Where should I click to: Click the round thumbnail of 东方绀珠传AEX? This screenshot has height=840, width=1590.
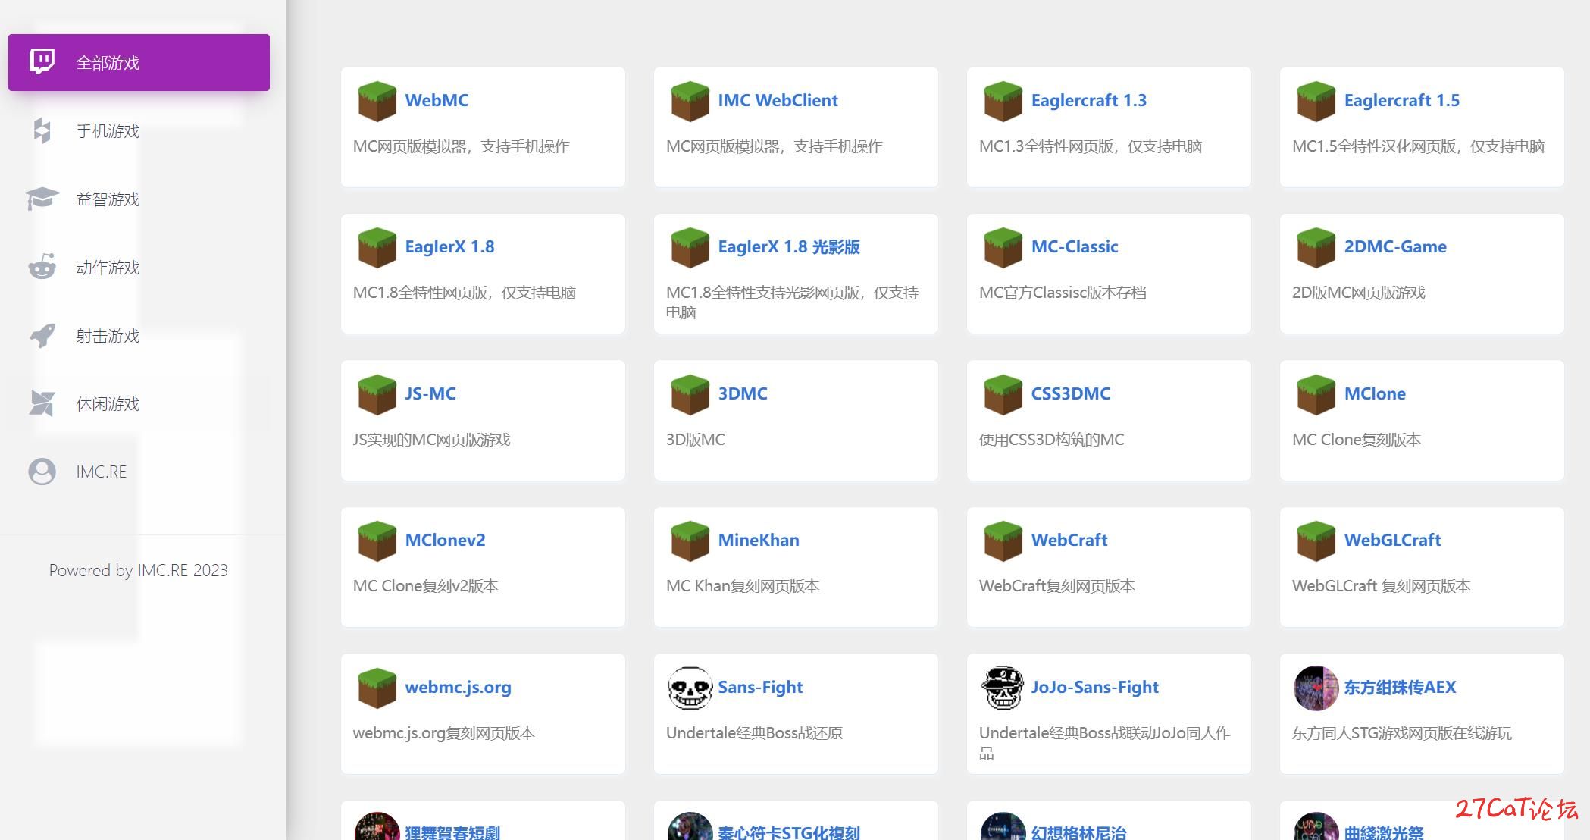point(1316,688)
